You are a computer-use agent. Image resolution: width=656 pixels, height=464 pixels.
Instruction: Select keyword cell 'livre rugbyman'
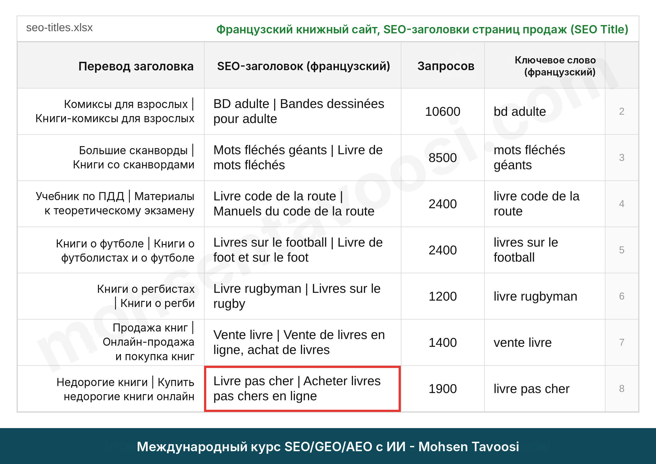pos(545,296)
